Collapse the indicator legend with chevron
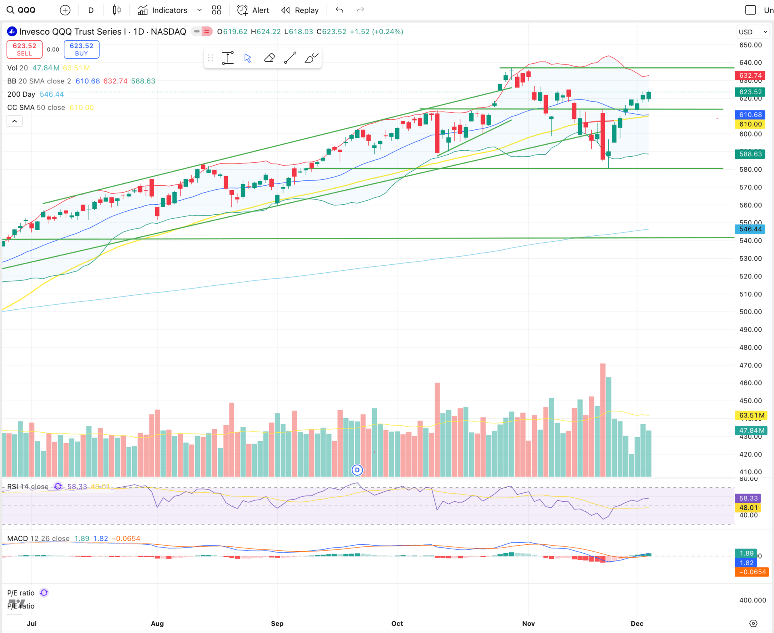Image resolution: width=774 pixels, height=633 pixels. [x=15, y=121]
